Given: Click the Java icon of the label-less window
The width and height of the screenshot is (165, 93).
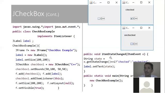Looking at the screenshot, I should (x=91, y=3).
